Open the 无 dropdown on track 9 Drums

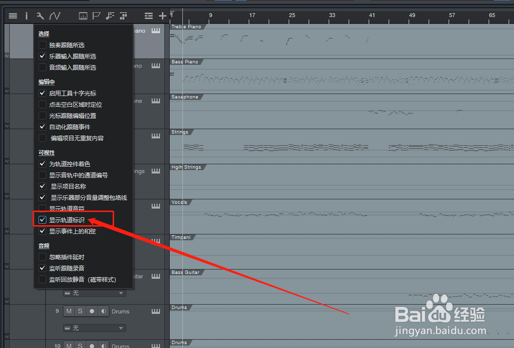[x=95, y=328]
